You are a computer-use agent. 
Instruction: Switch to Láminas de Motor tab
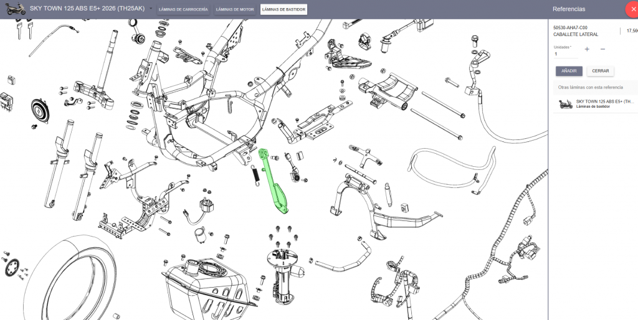[x=235, y=9]
